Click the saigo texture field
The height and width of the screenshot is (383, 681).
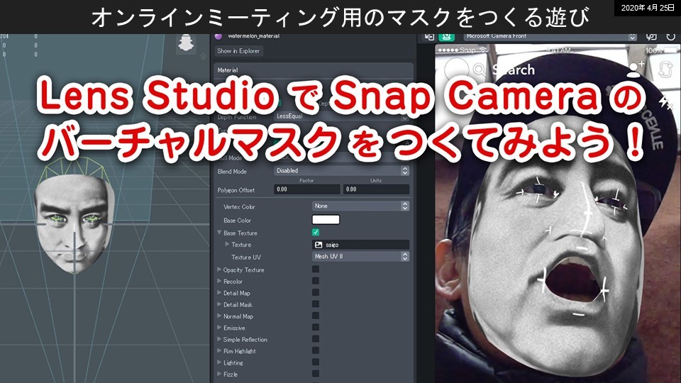(360, 245)
